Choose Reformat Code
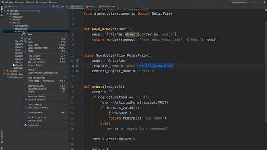 (45, 86)
